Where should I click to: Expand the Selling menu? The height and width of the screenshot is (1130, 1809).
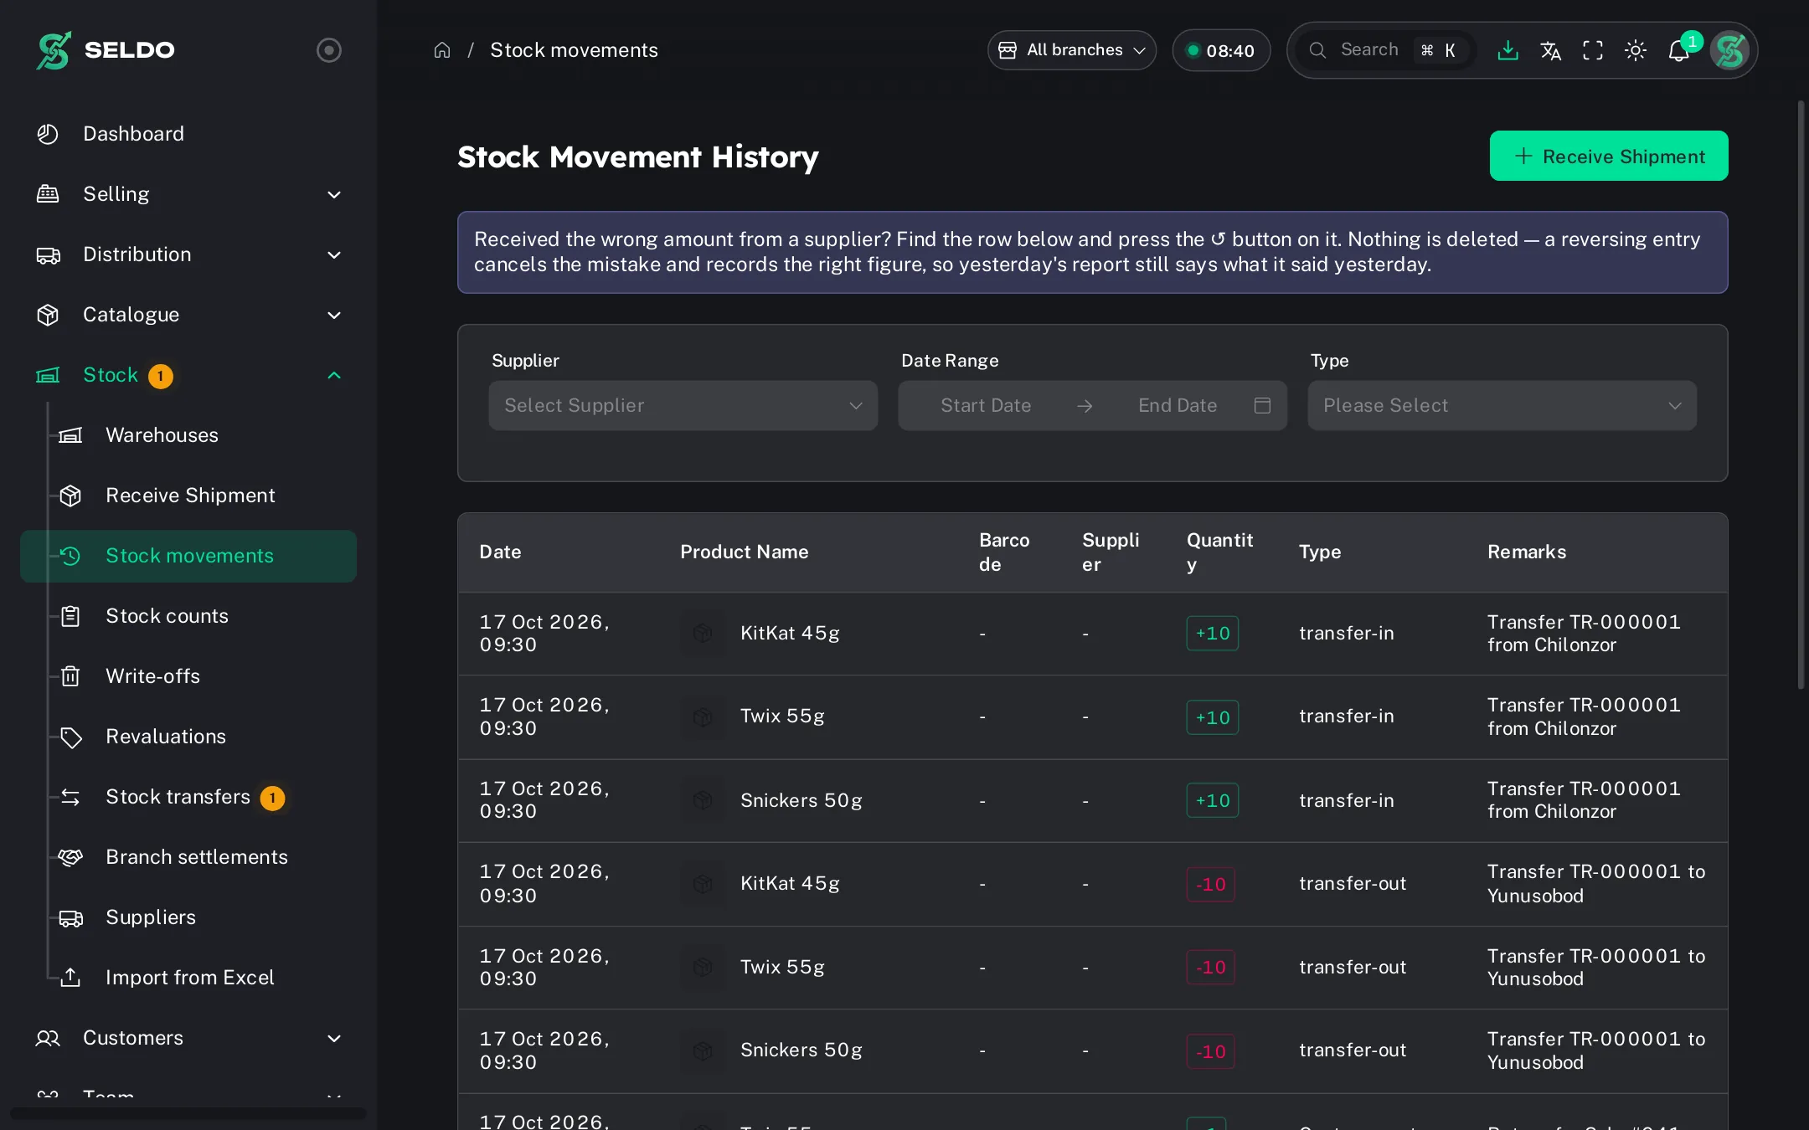188,194
